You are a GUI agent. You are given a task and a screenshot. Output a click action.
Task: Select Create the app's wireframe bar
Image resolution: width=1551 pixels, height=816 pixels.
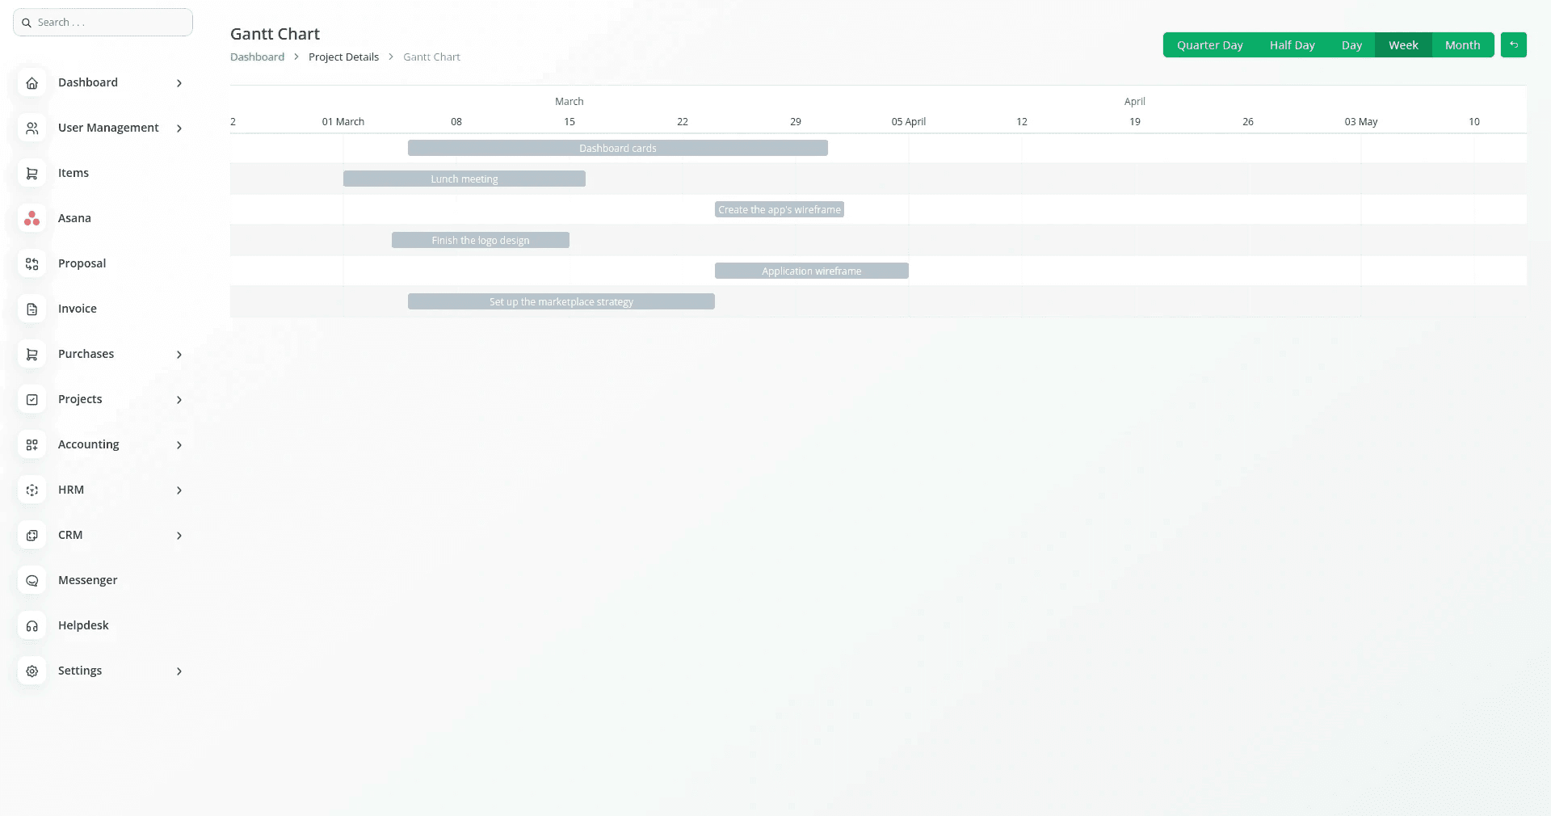(780, 209)
